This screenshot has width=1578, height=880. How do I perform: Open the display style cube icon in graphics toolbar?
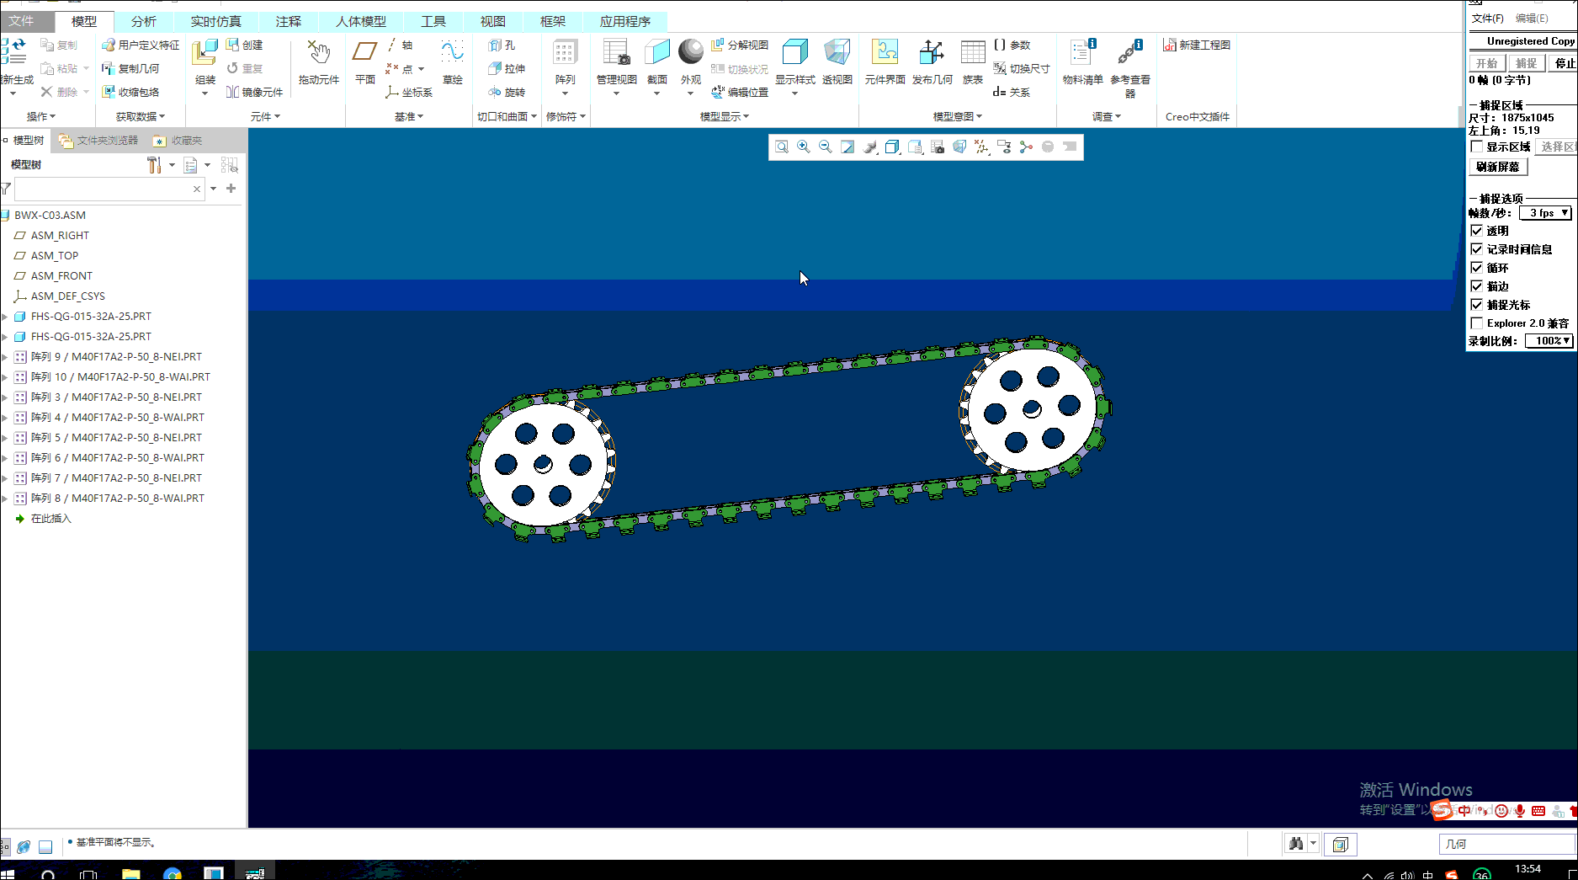coord(892,147)
